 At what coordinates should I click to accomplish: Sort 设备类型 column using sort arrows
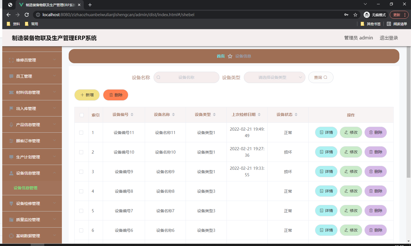point(214,114)
